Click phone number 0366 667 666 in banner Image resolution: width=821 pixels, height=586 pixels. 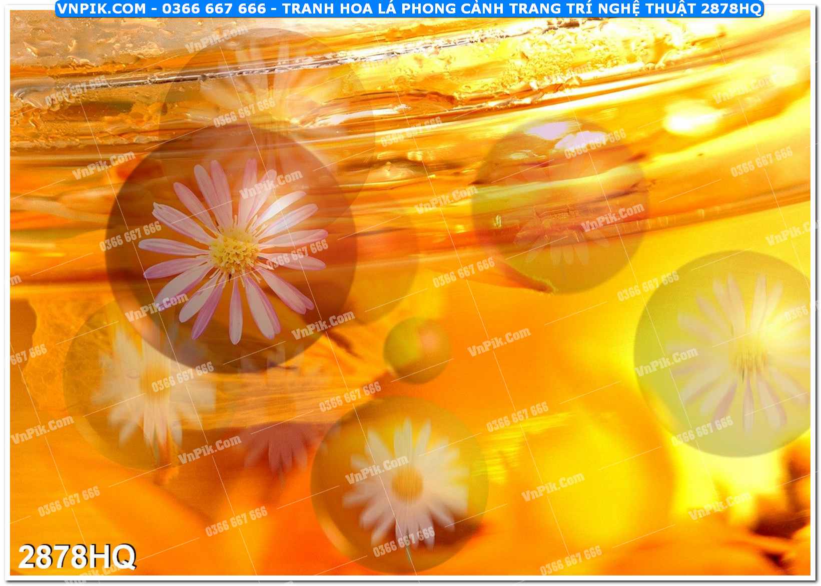(x=215, y=8)
